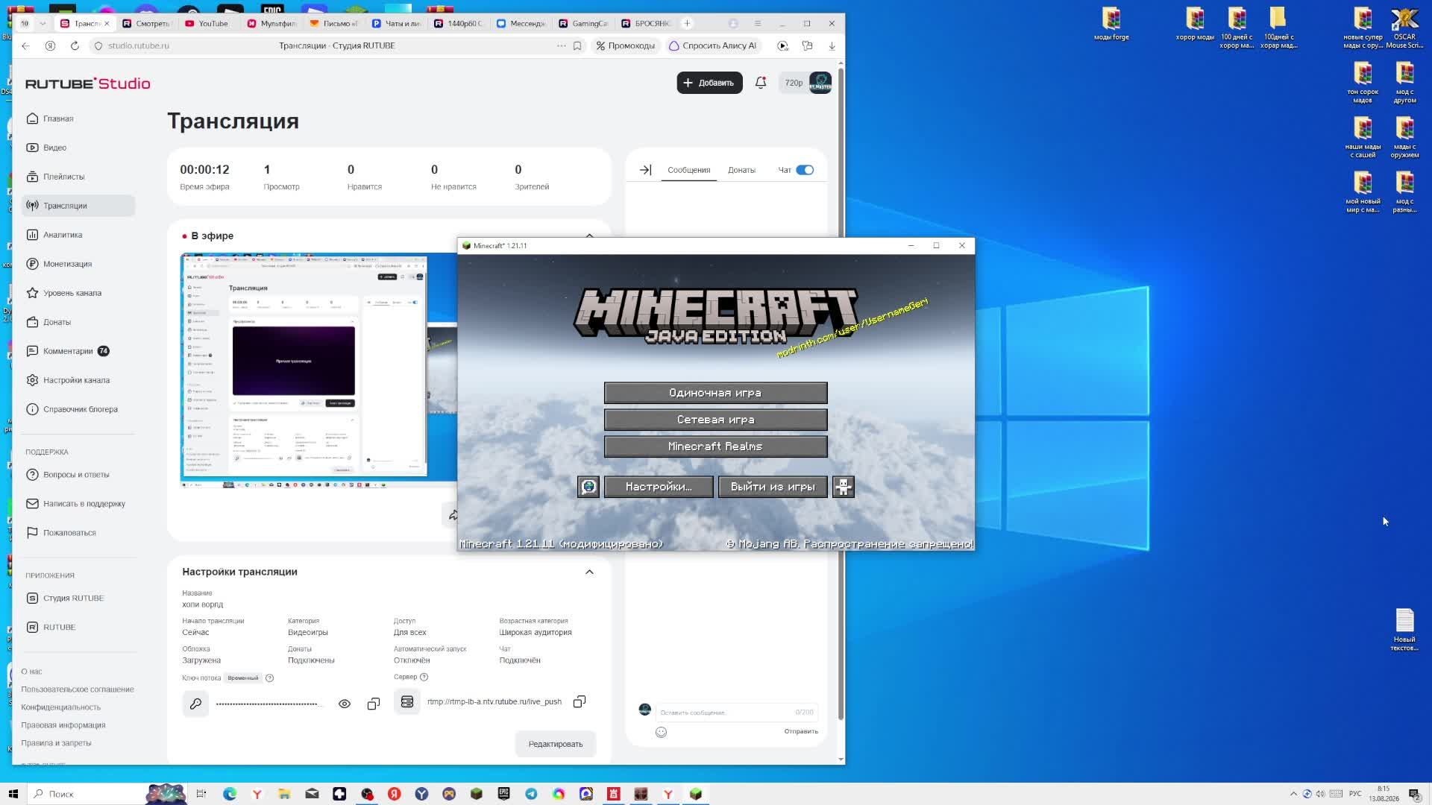This screenshot has width=1432, height=805.
Task: Open the browser tab list dropdown arrow
Action: click(x=43, y=23)
